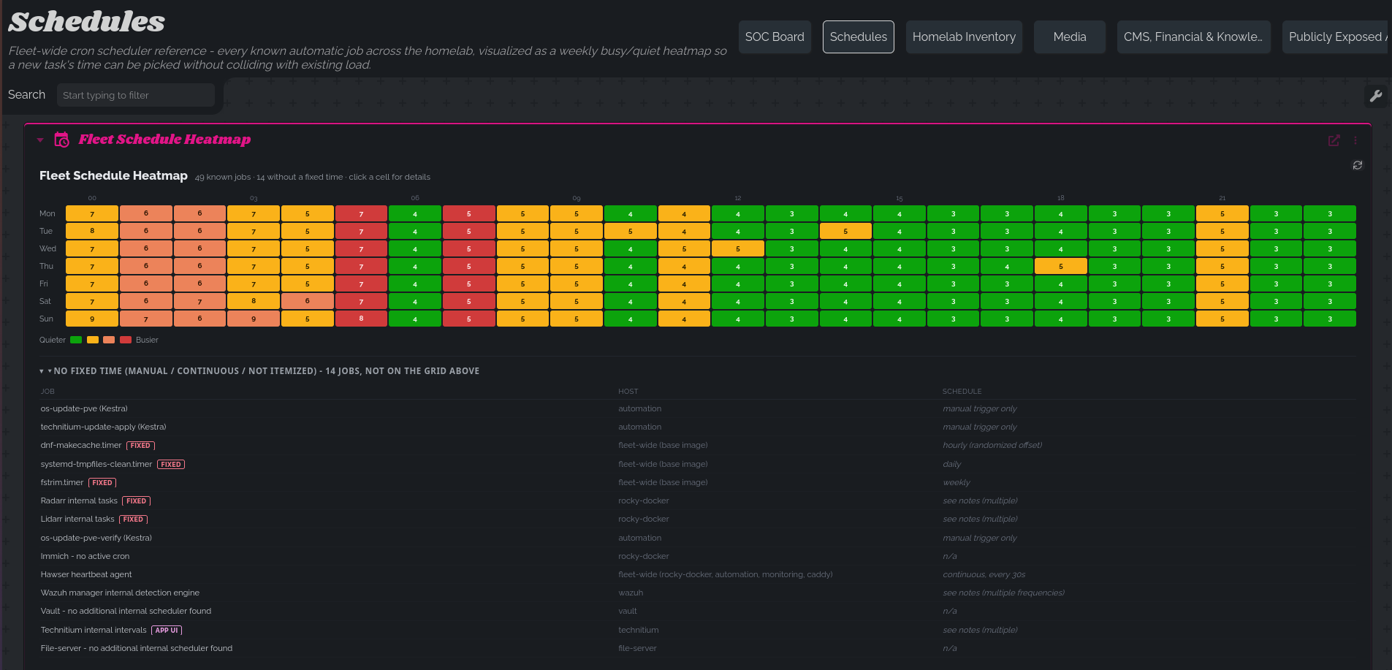
Task: Open the Sunday 01:00 cell showing 7
Action: 146,319
